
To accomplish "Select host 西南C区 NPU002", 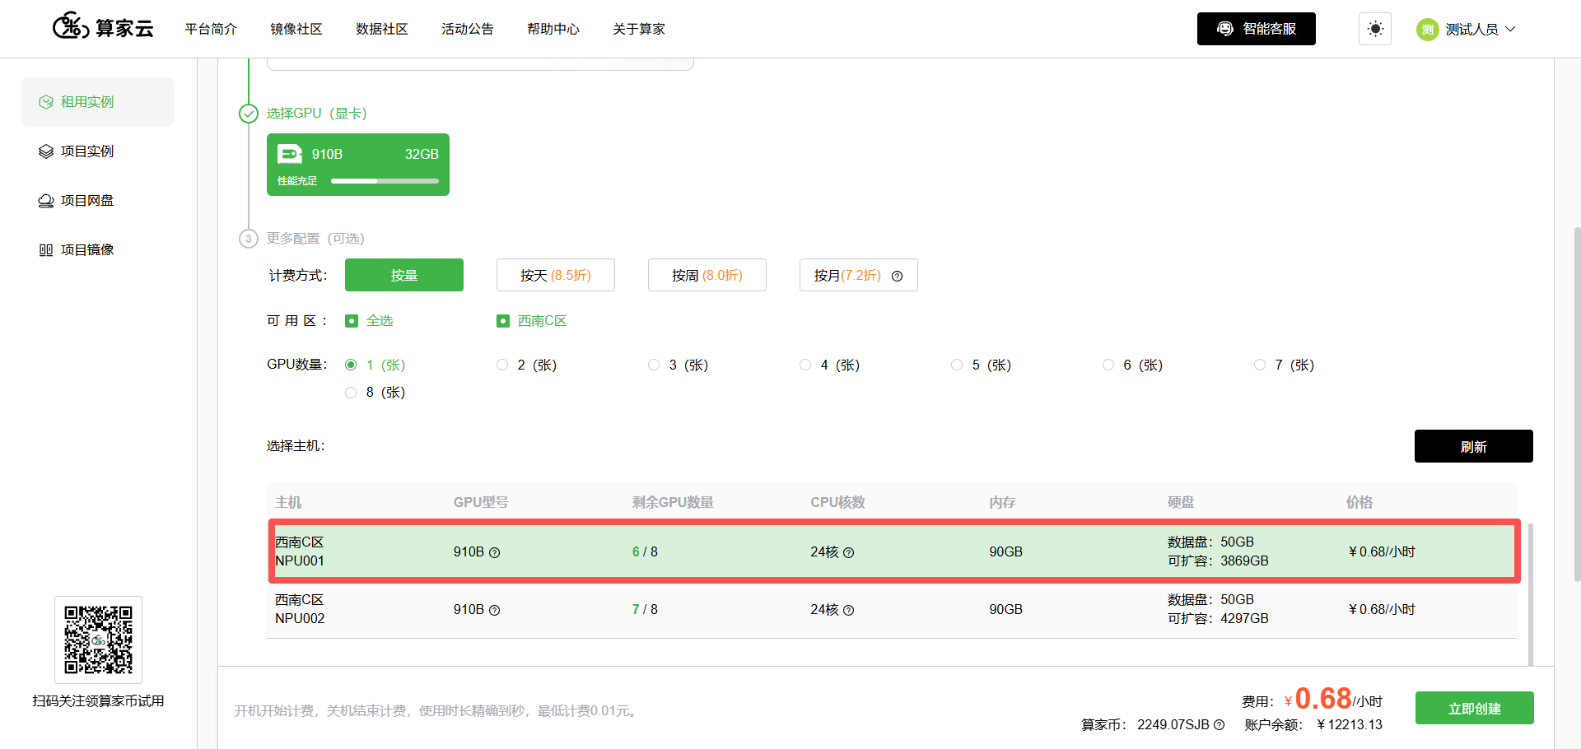I will (x=892, y=609).
